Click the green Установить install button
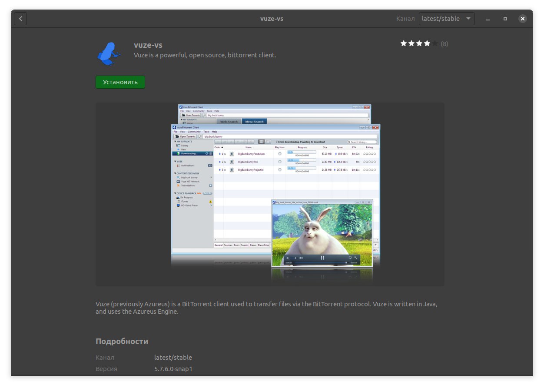The width and height of the screenshot is (544, 388). click(x=120, y=82)
